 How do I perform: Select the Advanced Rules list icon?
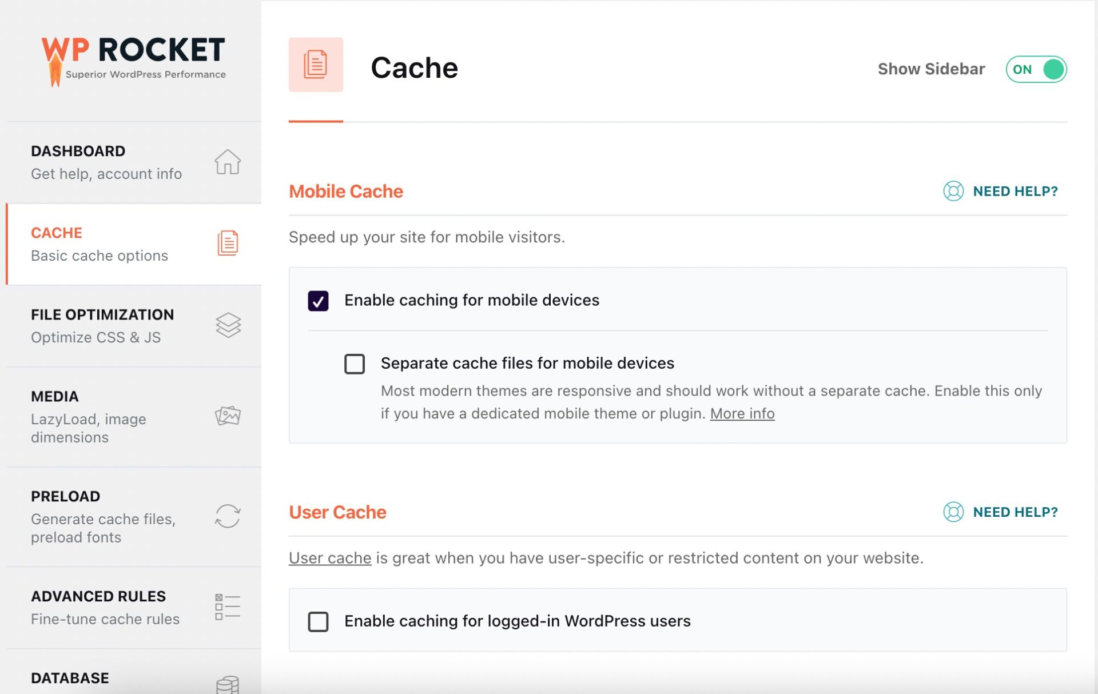pos(227,607)
